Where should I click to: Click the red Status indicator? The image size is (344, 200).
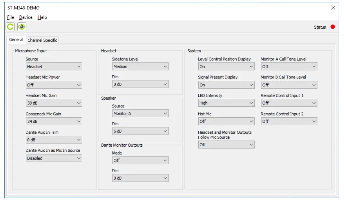(x=333, y=27)
